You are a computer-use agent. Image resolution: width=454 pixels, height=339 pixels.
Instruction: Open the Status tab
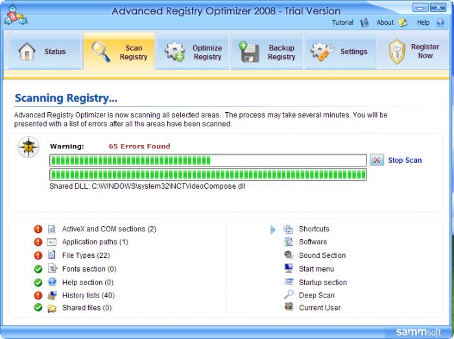coord(45,51)
